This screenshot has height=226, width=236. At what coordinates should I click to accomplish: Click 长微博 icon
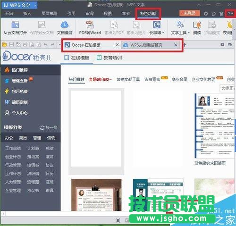[x=157, y=25]
